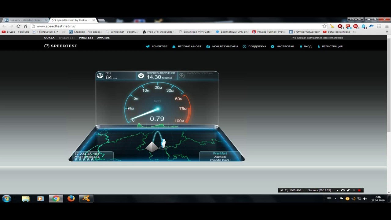This screenshot has height=220, width=391.
Task: Open 'Download VPN Gate' bookmark
Action: (195, 32)
